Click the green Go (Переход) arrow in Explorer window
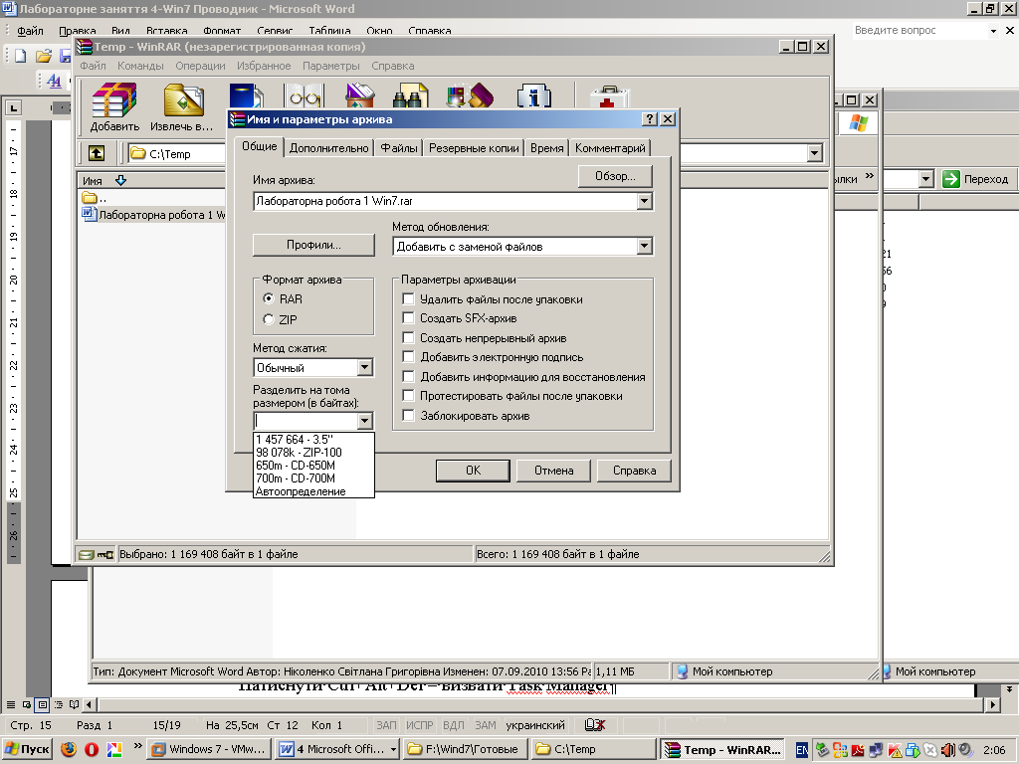This screenshot has width=1019, height=764. pos(950,179)
